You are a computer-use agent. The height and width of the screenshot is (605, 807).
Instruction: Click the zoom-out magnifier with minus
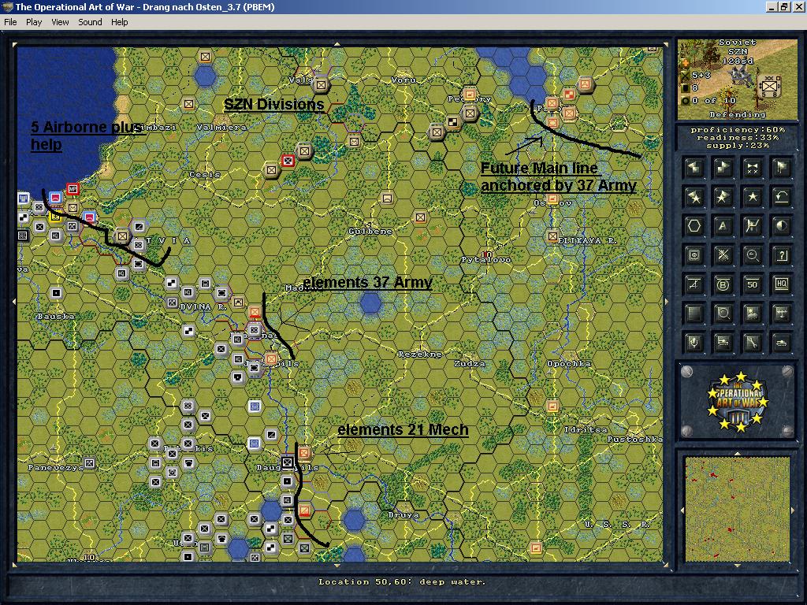tap(753, 255)
